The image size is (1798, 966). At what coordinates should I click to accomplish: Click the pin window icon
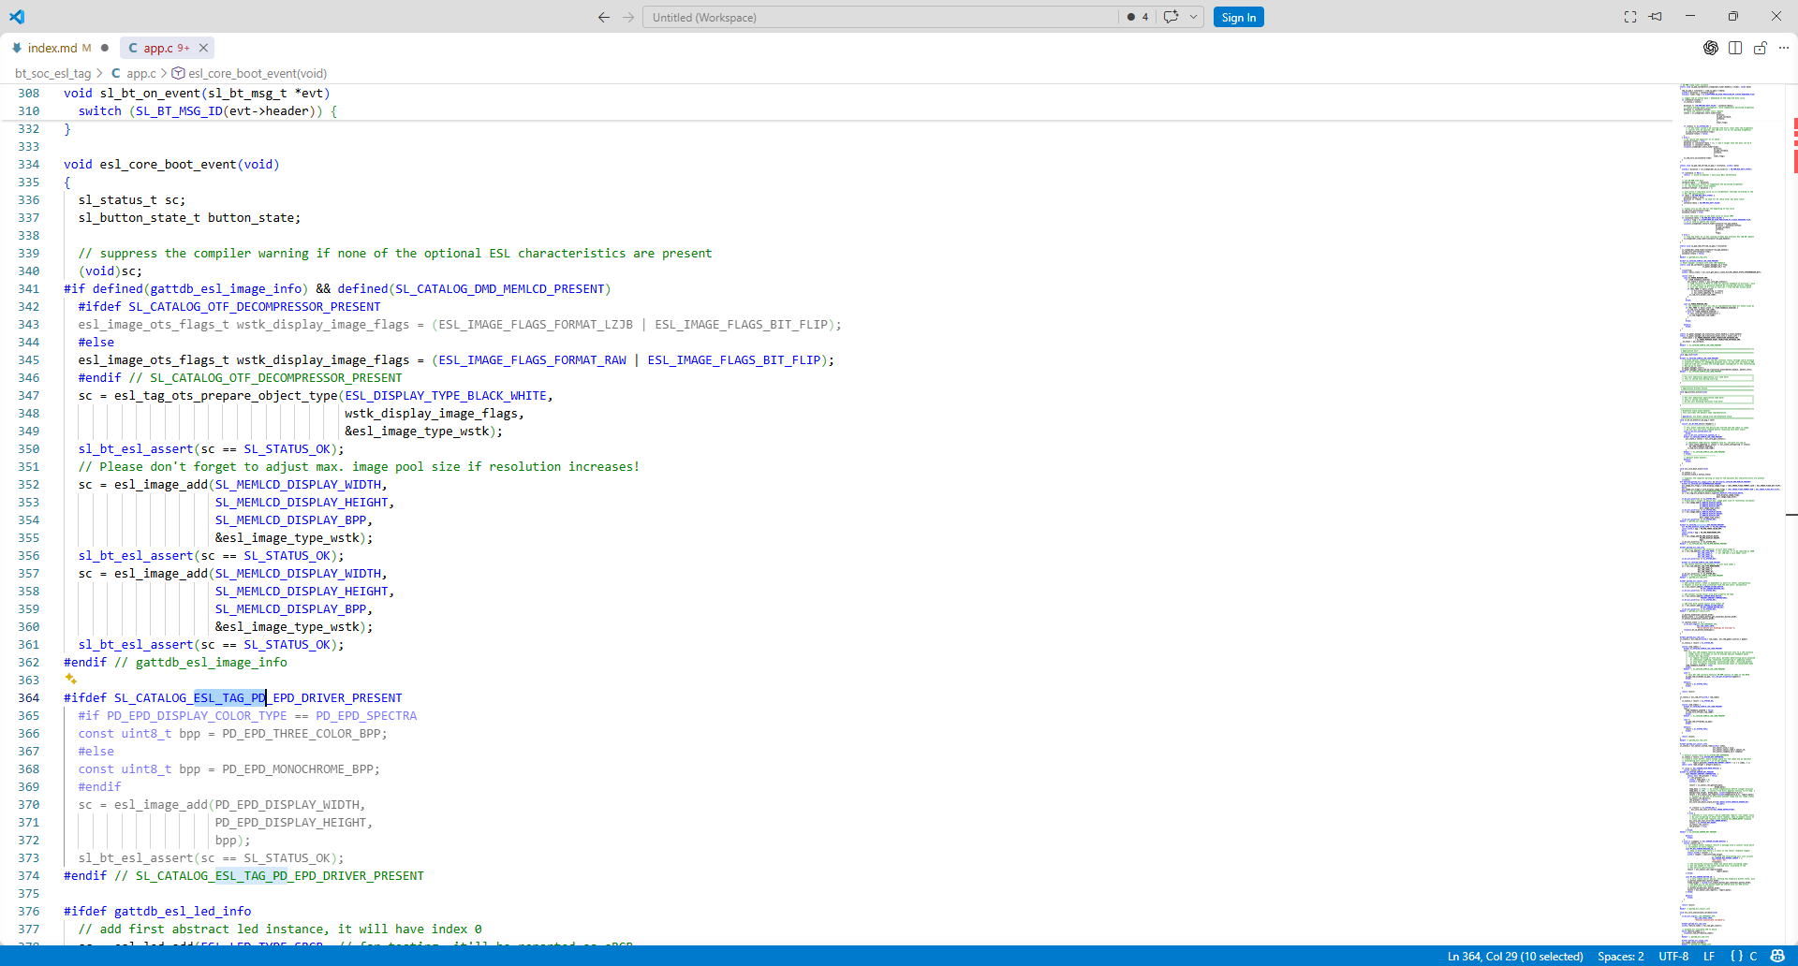[1656, 17]
